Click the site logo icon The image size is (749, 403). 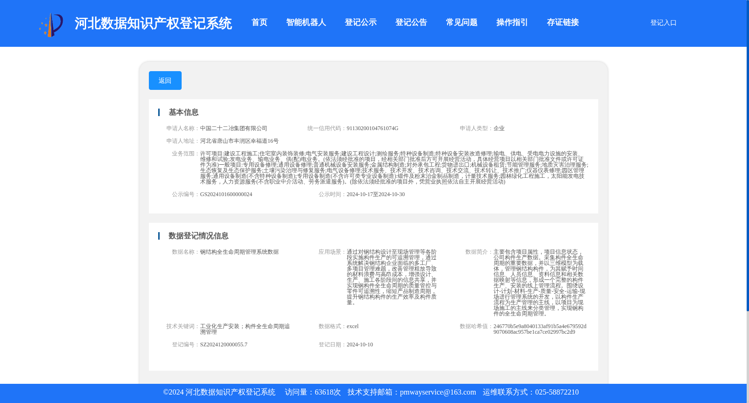pos(51,24)
